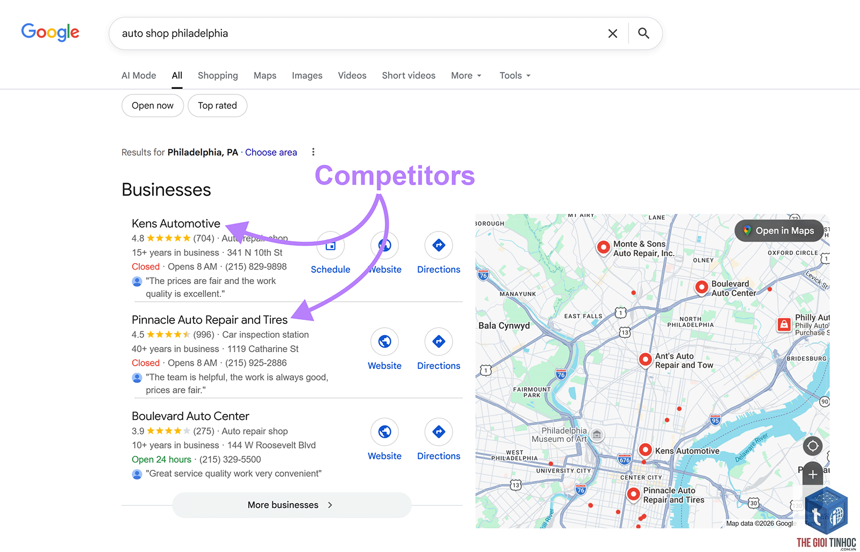
Task: Open the Pinnacle Auto Repair and Tires listing
Action: (210, 320)
